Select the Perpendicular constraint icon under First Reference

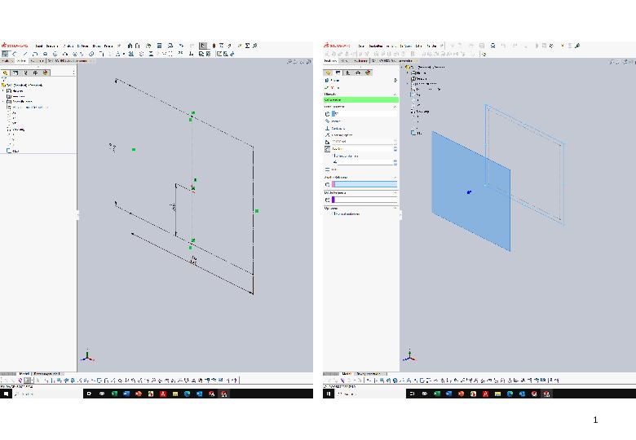[328, 128]
